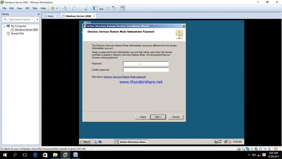Open the Action Center notifications
The height and width of the screenshot is (159, 282).
[x=264, y=155]
